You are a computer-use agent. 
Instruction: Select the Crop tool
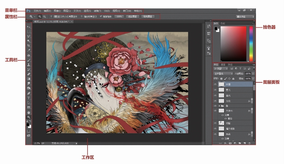pyautogui.click(x=29, y=45)
